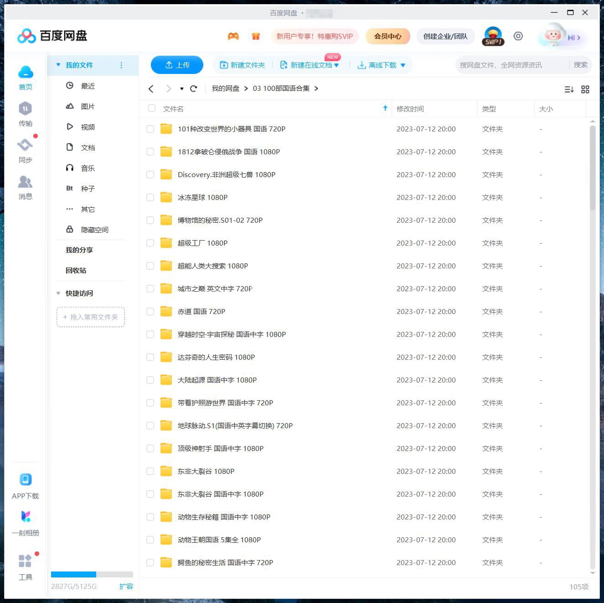604x603 pixels.
Task: Collapse the 快捷访问 section
Action: pyautogui.click(x=58, y=293)
